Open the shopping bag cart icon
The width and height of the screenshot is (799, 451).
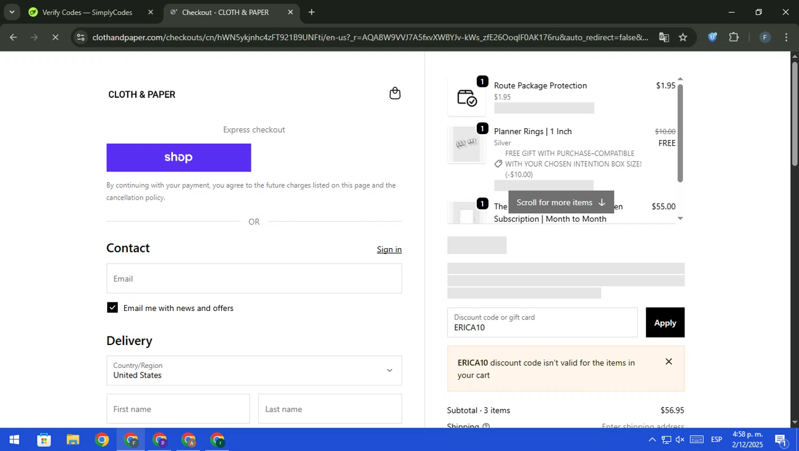point(395,94)
